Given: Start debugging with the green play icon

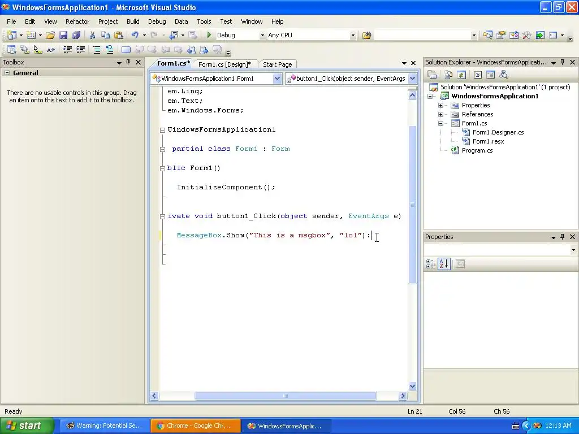Looking at the screenshot, I should [209, 35].
